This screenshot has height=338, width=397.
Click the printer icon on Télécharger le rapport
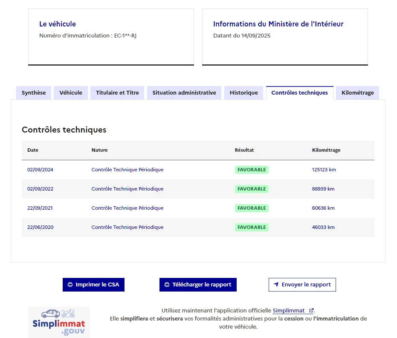pos(167,285)
